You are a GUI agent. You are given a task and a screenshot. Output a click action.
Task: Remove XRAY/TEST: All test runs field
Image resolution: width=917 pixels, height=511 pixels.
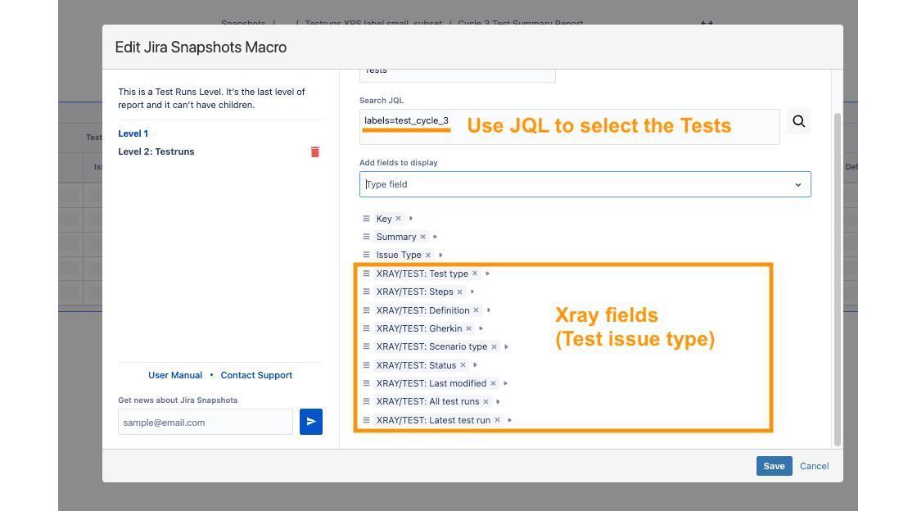point(486,401)
